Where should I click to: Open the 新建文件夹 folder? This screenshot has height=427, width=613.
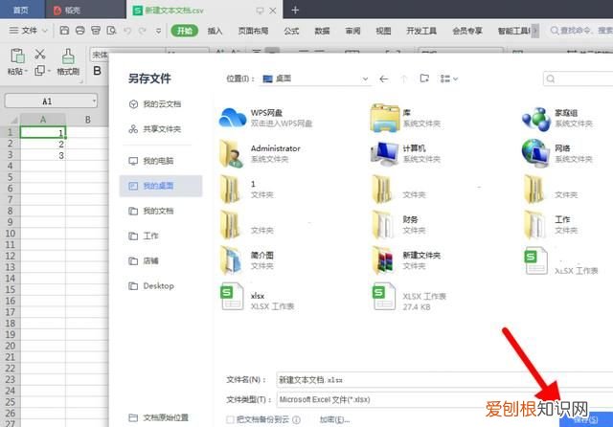click(x=406, y=260)
